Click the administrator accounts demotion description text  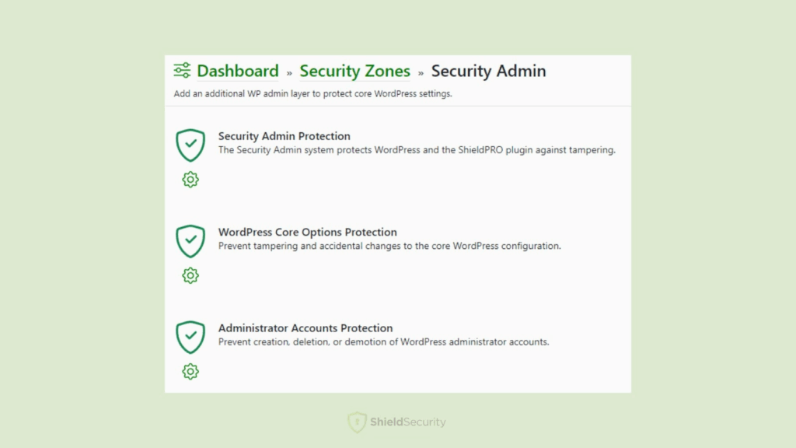383,341
